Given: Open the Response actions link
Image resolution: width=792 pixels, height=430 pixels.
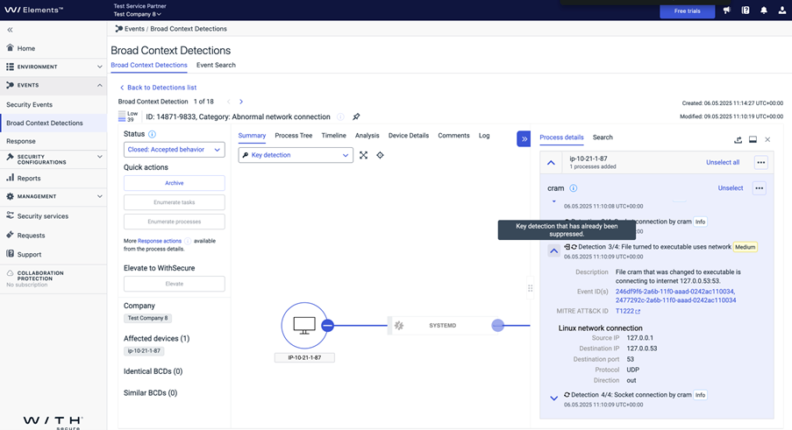Looking at the screenshot, I should point(159,241).
